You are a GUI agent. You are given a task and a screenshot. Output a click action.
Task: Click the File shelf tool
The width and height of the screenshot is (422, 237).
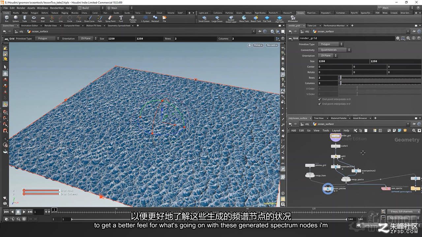(164, 18)
